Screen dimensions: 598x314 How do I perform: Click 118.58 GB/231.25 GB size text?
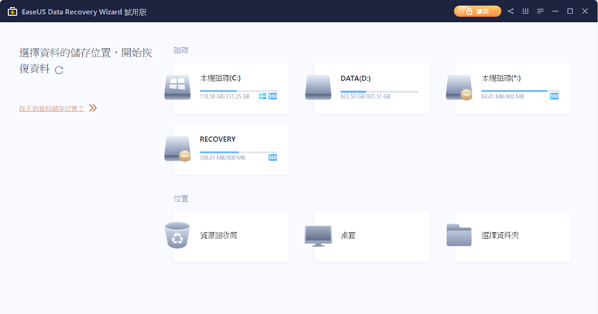coord(225,97)
